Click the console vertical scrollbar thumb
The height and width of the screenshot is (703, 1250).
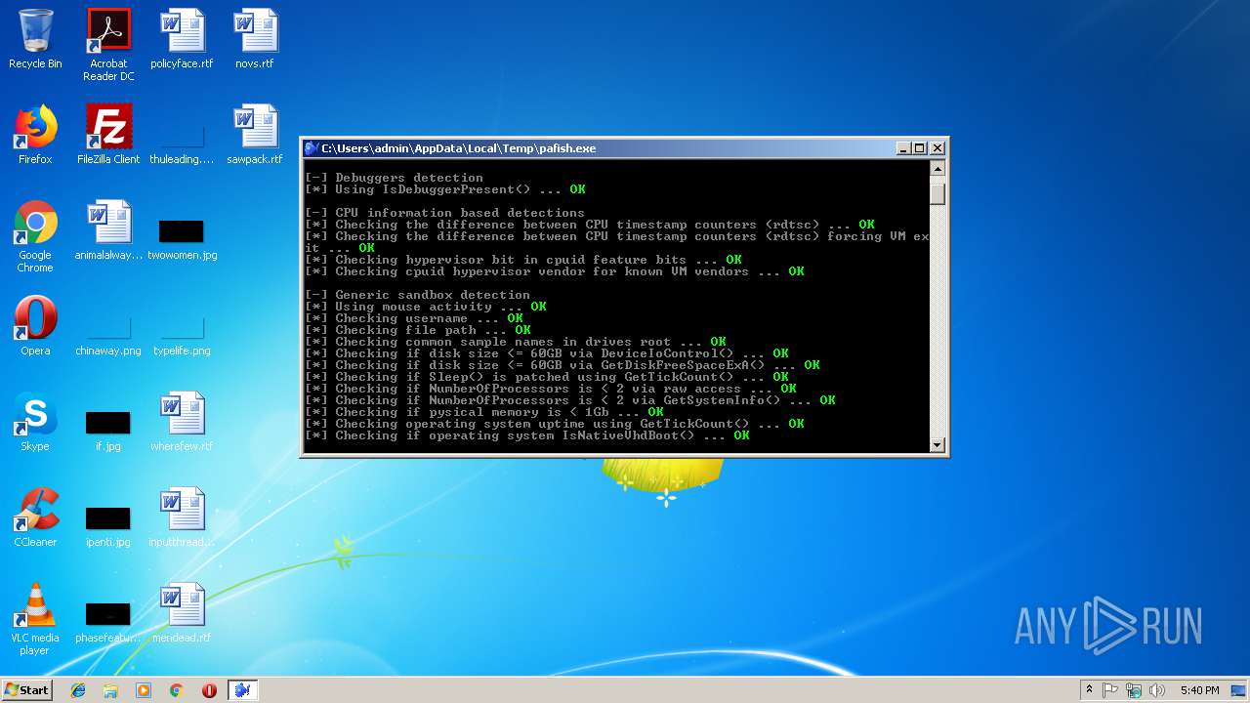tap(937, 193)
